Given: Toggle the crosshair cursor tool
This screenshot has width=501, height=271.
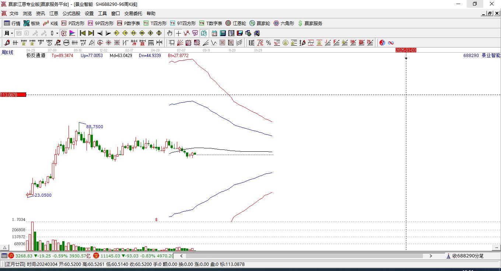Looking at the screenshot, I should [178, 33].
